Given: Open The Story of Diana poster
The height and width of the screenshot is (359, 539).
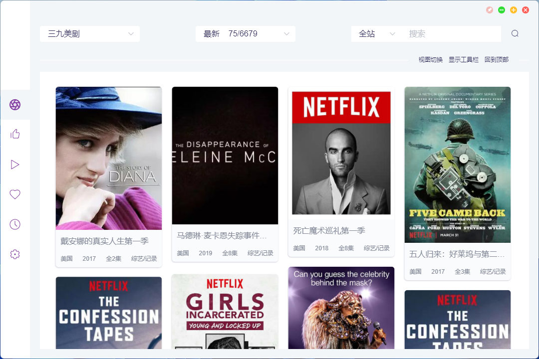Looking at the screenshot, I should [109, 158].
